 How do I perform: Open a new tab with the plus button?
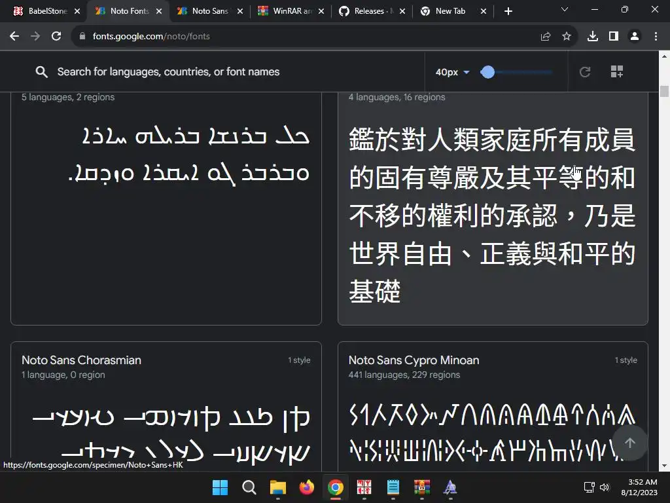coord(508,11)
